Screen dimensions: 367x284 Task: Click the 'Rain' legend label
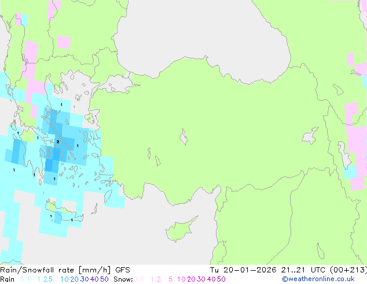(8, 279)
